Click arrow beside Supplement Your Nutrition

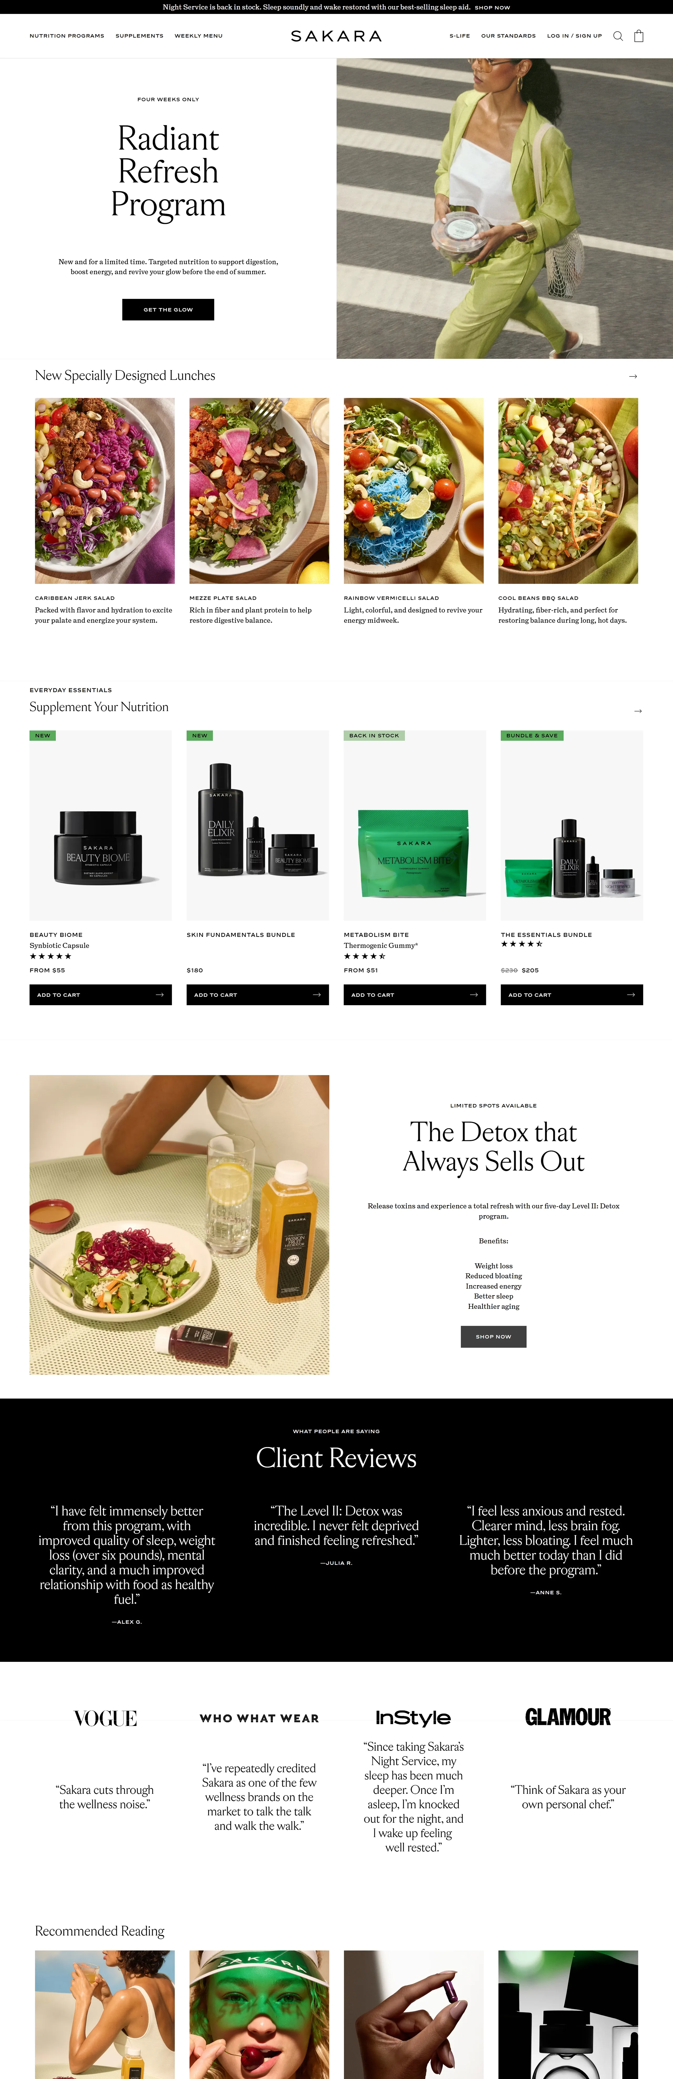(x=638, y=711)
